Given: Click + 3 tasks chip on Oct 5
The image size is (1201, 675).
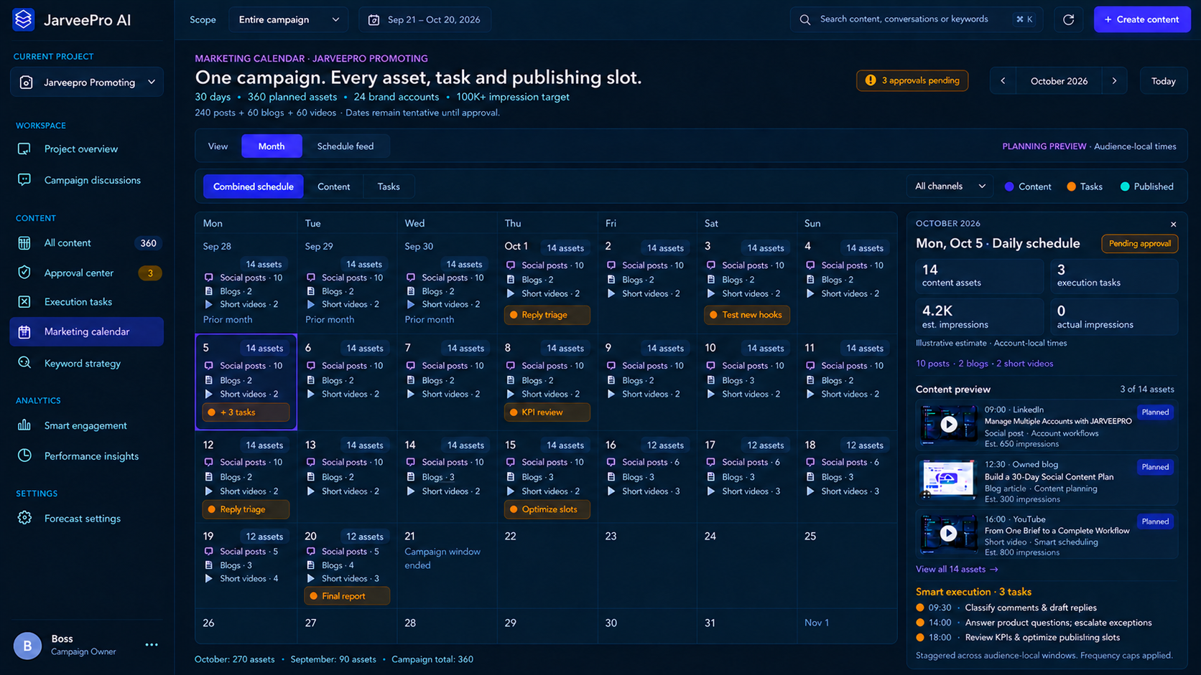Looking at the screenshot, I should point(246,412).
